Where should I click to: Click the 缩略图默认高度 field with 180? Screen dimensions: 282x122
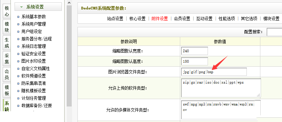pos(195,61)
